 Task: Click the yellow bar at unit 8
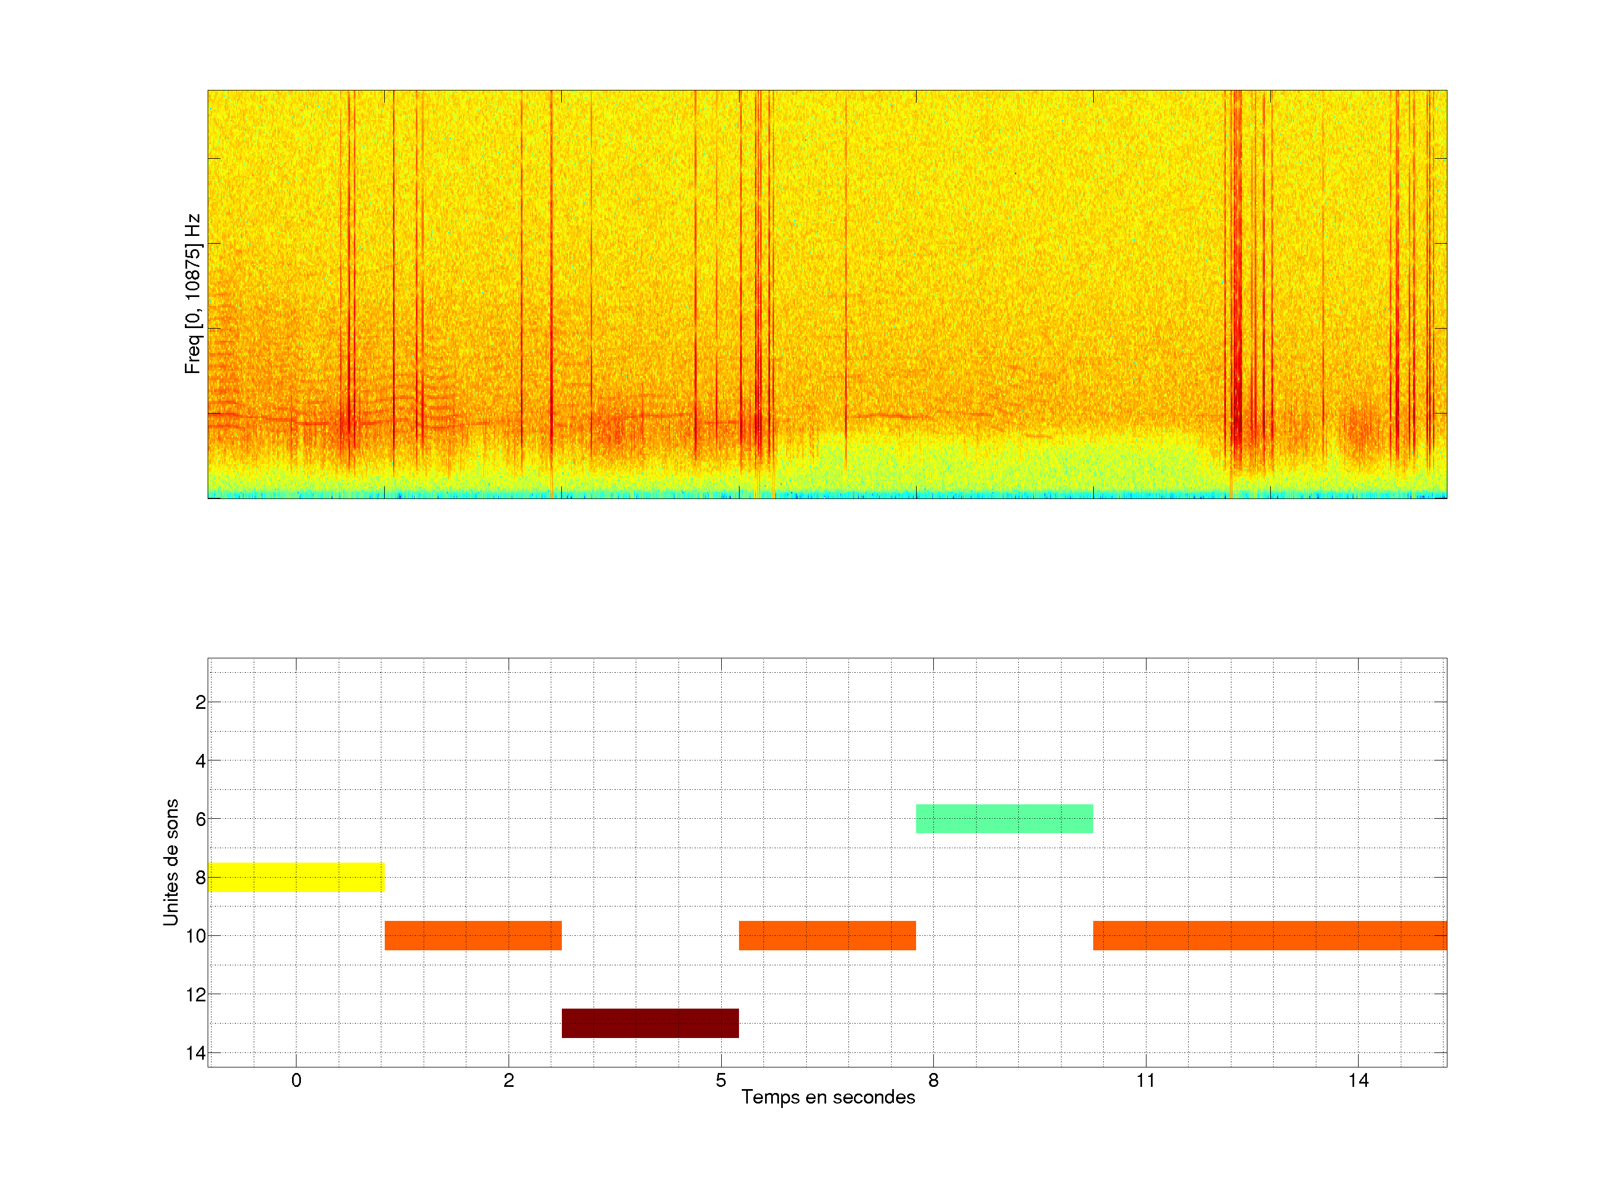tap(296, 876)
